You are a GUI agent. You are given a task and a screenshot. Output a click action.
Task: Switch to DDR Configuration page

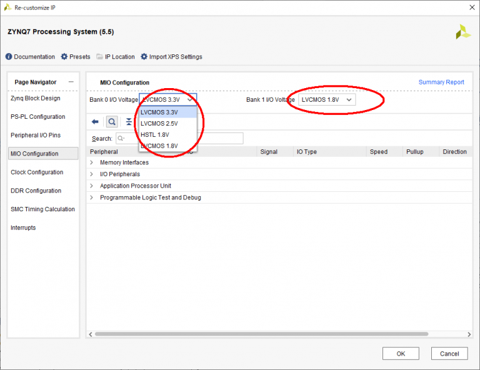pyautogui.click(x=36, y=191)
